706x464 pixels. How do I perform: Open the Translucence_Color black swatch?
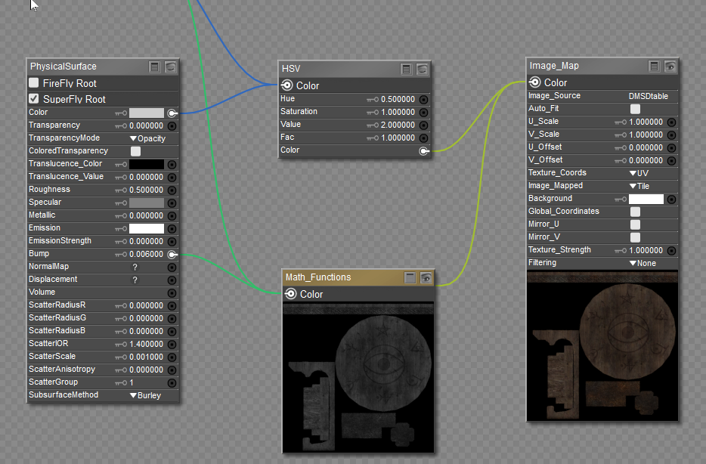(147, 164)
